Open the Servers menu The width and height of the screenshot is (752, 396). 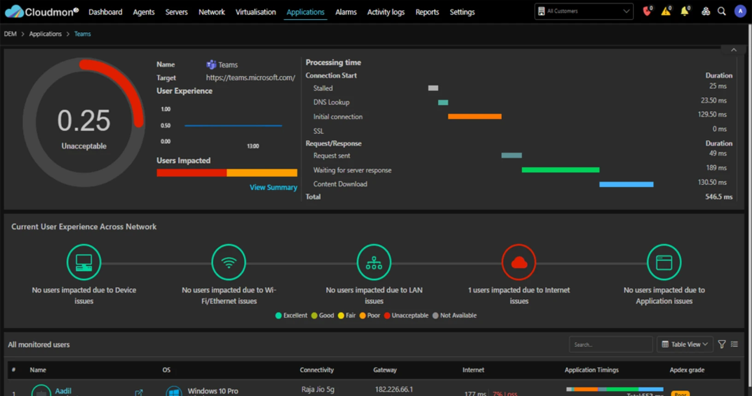coord(176,12)
